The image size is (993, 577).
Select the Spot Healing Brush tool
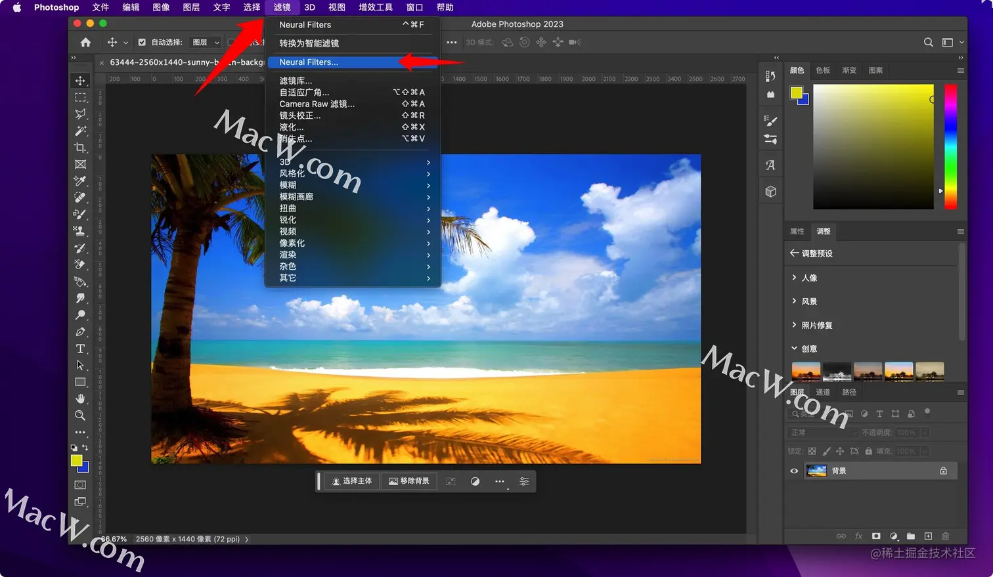coord(80,197)
